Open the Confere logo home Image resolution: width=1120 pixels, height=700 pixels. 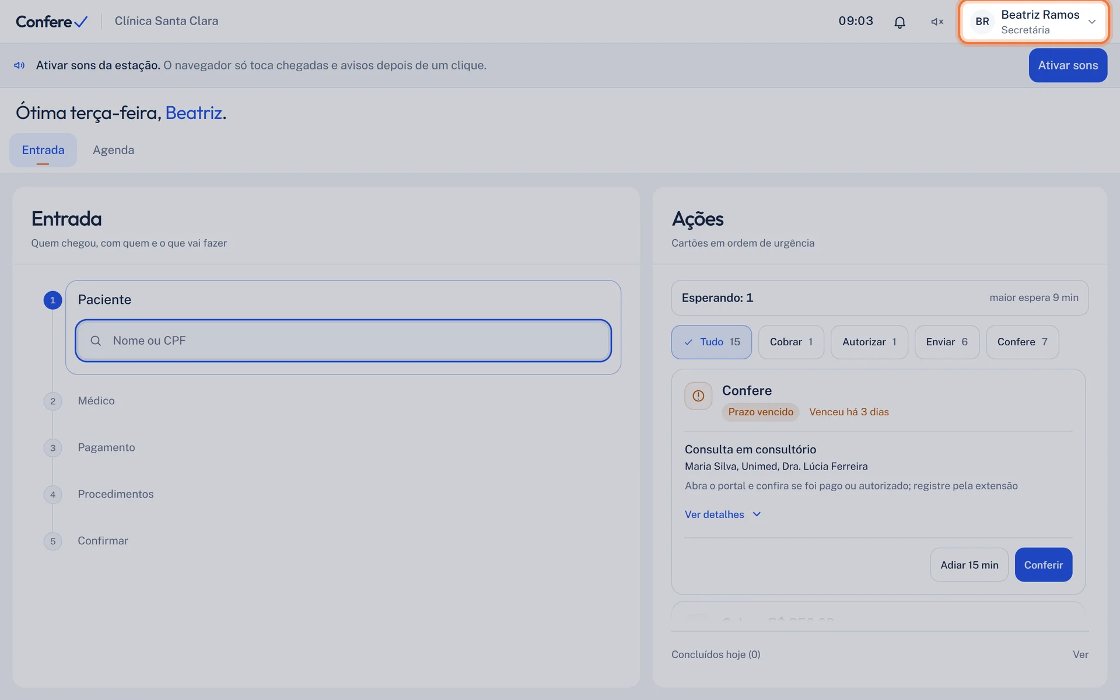[52, 22]
